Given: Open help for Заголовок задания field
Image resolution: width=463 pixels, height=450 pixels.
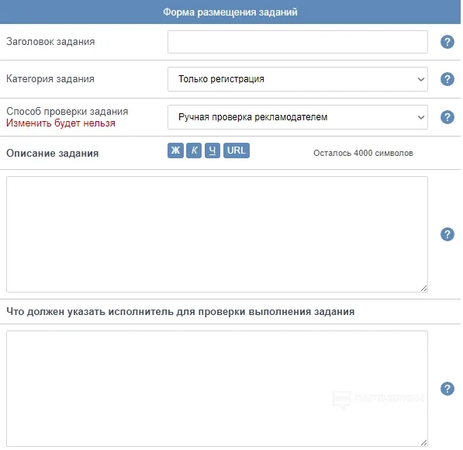Looking at the screenshot, I should (x=447, y=42).
